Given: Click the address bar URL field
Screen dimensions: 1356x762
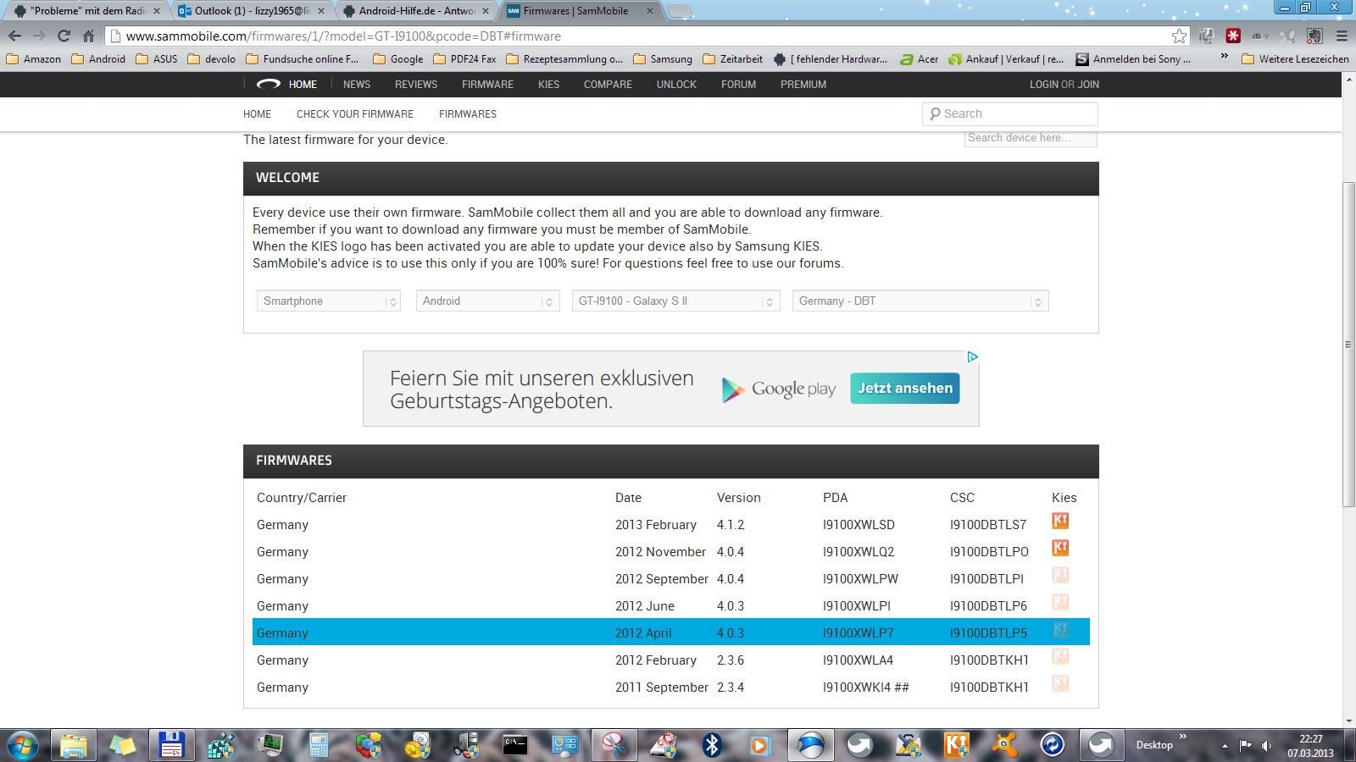Looking at the screenshot, I should click(x=644, y=36).
